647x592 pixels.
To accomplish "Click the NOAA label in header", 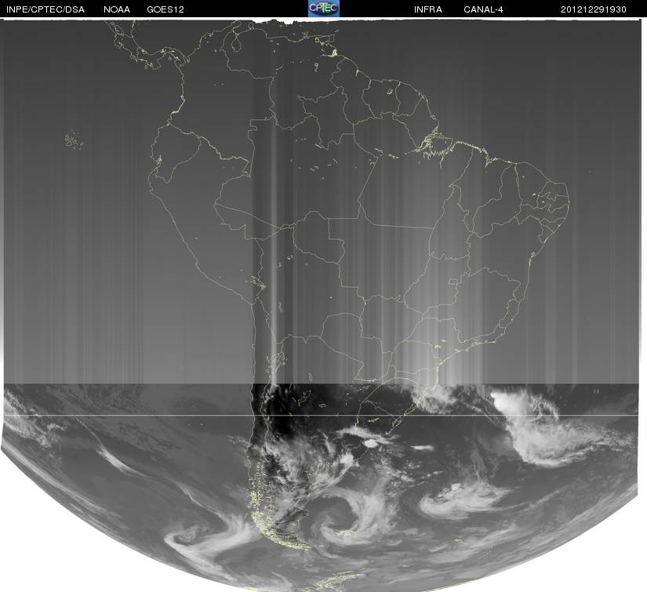I will point(117,9).
